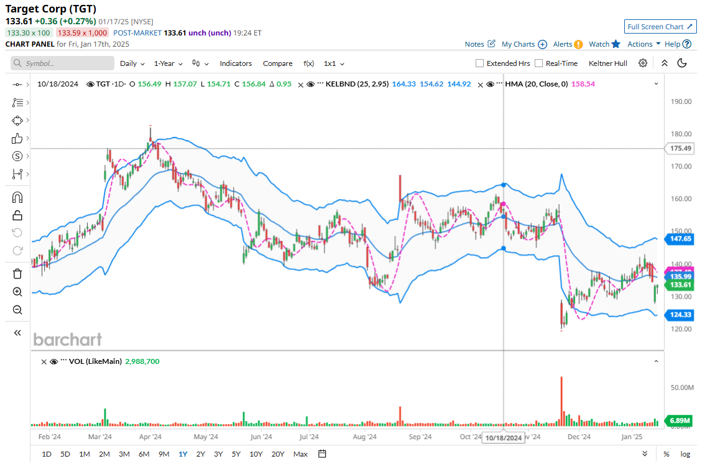Click the Full Screen Chart button

click(x=660, y=27)
